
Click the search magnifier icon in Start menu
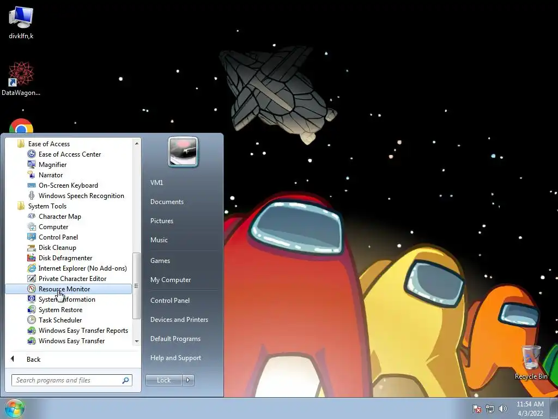pos(125,380)
